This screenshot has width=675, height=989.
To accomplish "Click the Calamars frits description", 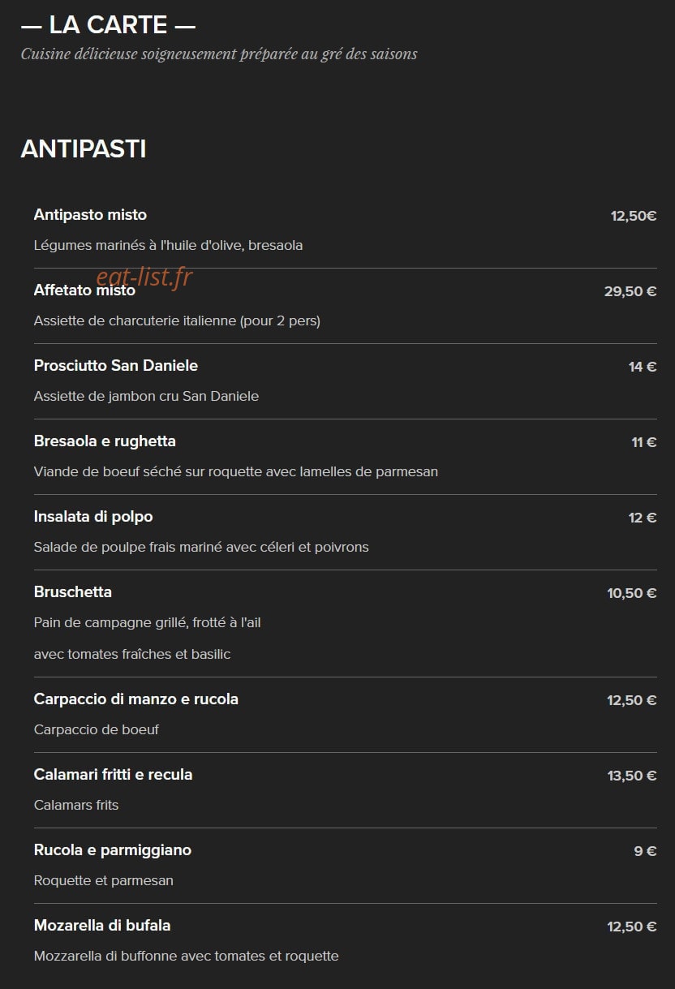I will [76, 806].
